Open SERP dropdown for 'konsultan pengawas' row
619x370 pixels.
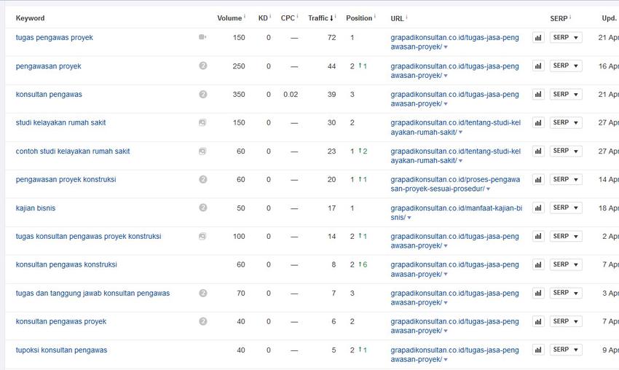click(566, 95)
